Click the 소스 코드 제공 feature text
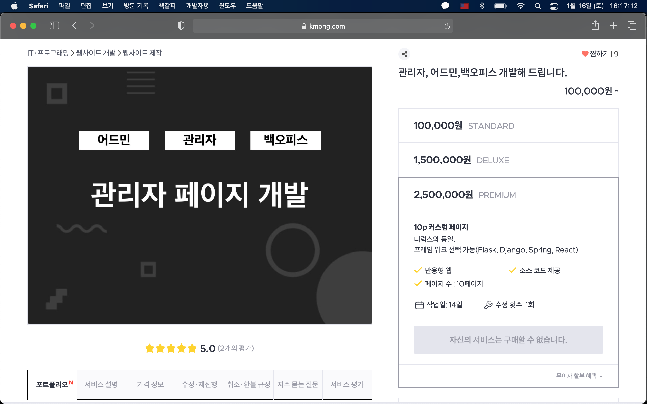The image size is (647, 404). click(540, 271)
